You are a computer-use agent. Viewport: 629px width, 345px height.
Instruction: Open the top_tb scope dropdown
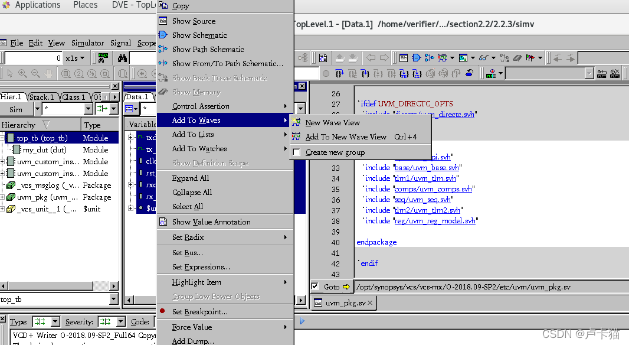(113, 299)
